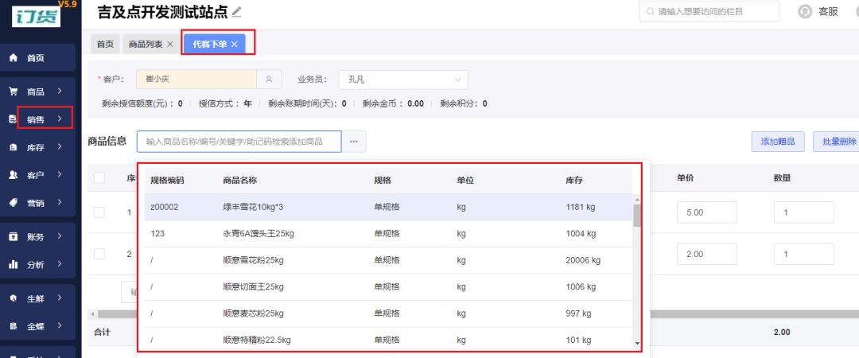The image size is (859, 358).
Task: Open the 金蝶 sidebar item
Action: 38,327
